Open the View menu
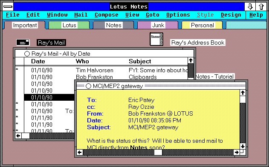The width and height of the screenshot is (269, 167). (132, 15)
